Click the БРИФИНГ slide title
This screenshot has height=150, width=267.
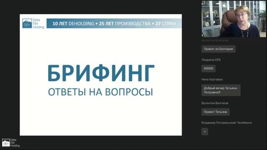pyautogui.click(x=101, y=73)
